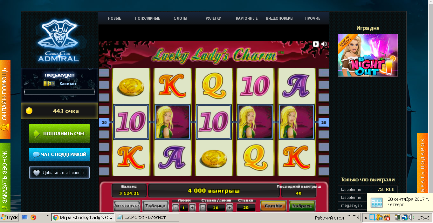Click the show desktop quick launch icon
The height and width of the screenshot is (223, 433).
(x=25, y=218)
